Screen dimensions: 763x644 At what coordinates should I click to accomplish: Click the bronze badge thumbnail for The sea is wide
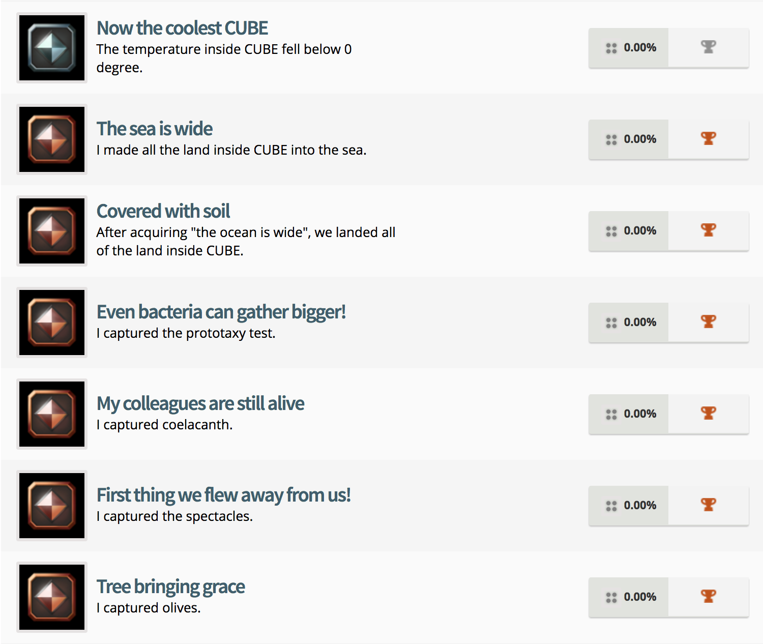coord(52,139)
